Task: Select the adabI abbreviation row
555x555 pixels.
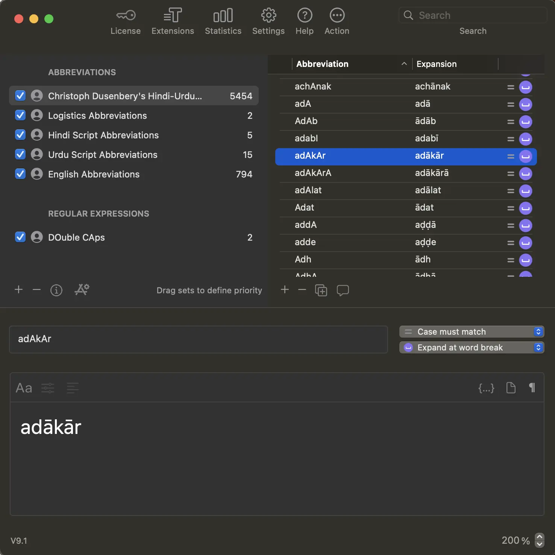Action: point(406,139)
